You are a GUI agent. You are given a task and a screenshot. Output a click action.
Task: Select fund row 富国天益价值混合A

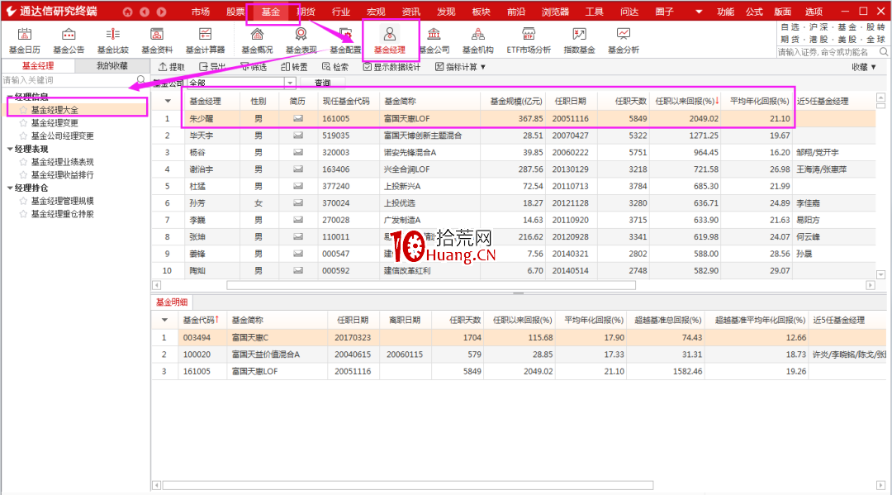[519, 355]
